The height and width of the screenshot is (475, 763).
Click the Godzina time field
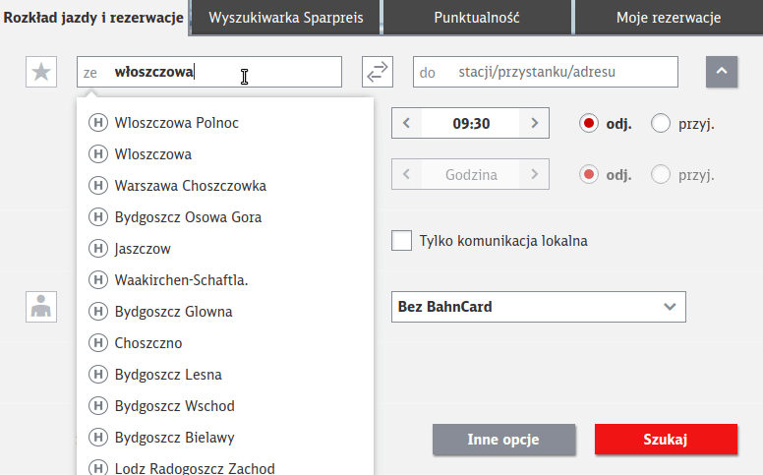(471, 174)
